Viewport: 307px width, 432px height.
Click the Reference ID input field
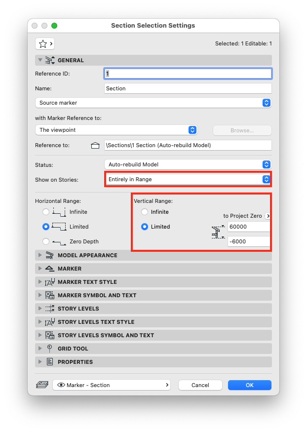188,74
